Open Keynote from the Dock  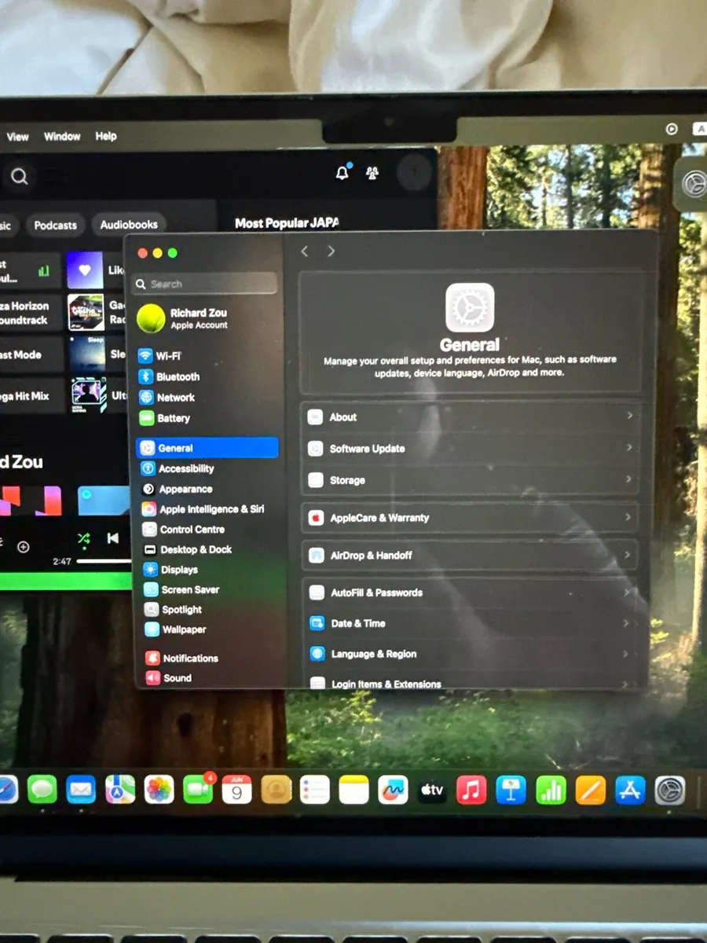click(x=511, y=790)
